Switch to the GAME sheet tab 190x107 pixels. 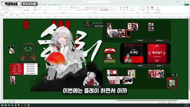(14, 100)
